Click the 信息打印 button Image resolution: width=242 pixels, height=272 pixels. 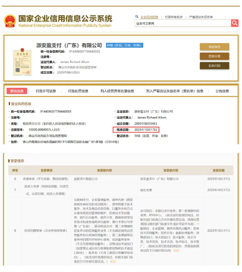214,65
